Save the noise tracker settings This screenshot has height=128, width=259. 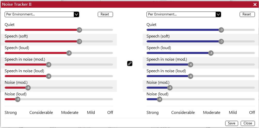232,123
